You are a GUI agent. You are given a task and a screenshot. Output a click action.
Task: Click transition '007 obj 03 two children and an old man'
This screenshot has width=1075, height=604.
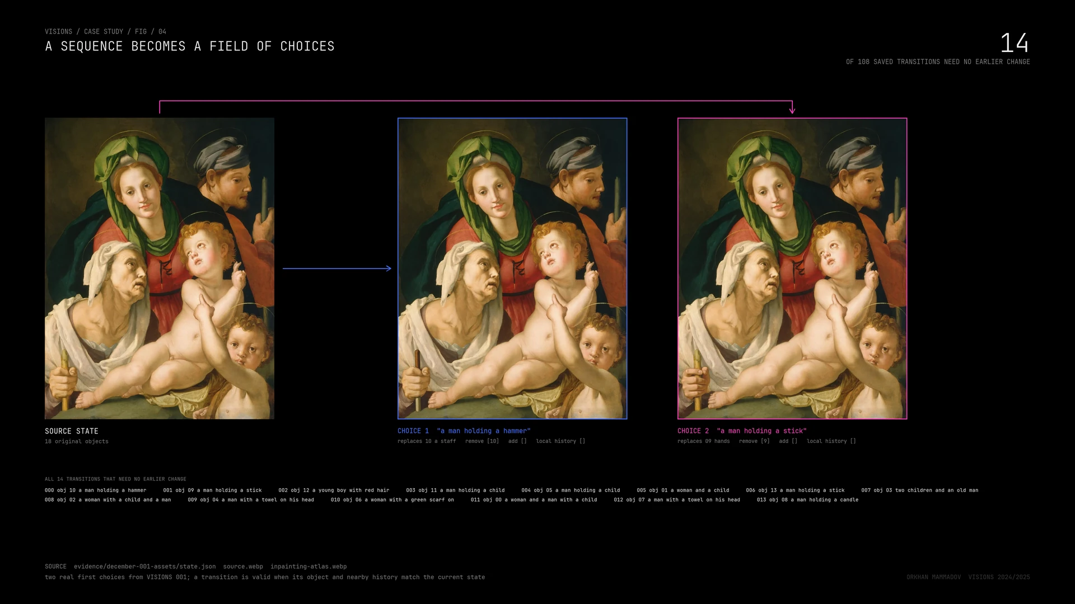tap(919, 490)
